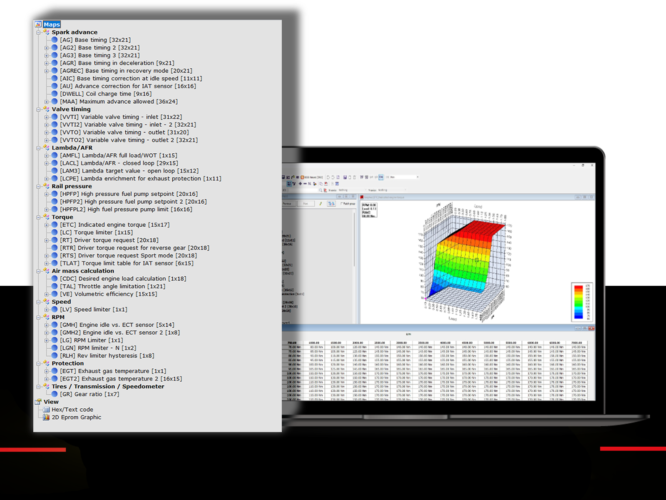This screenshot has height=500, width=666.
Task: Select [DWELL] Coil charge time map
Action: coord(105,94)
